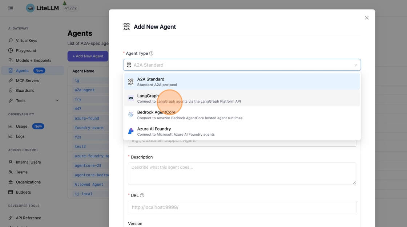
Task: Open Playground page
Action: click(x=26, y=50)
